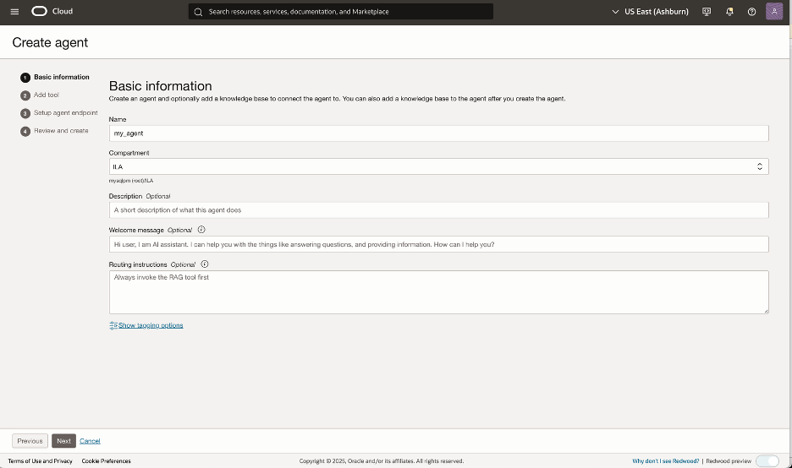Click the top search resources box
Screen dimensions: 792x468
click(x=341, y=12)
